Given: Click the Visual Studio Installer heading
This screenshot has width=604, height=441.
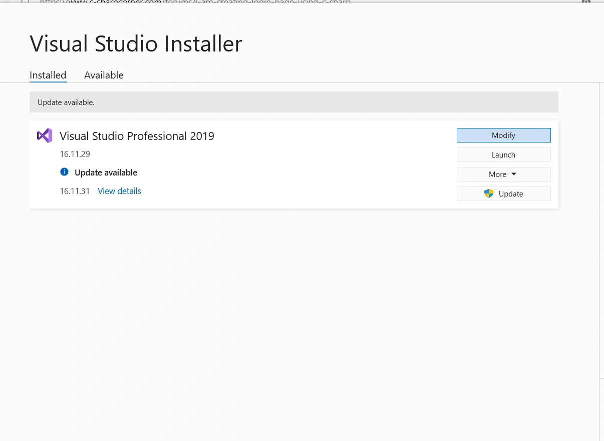Looking at the screenshot, I should 136,43.
